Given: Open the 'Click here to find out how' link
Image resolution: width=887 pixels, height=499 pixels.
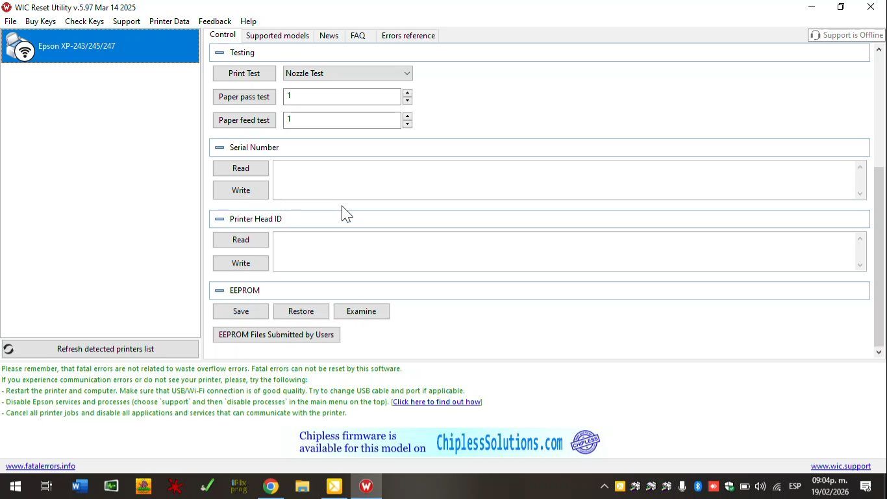Looking at the screenshot, I should point(436,402).
